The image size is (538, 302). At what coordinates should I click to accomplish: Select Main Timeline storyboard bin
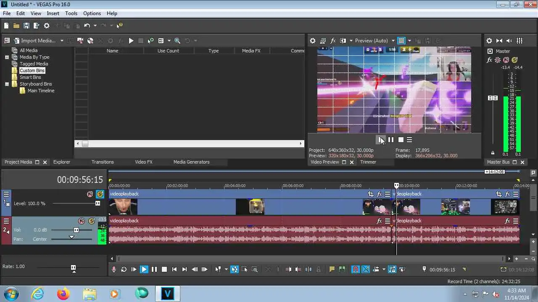pyautogui.click(x=41, y=91)
